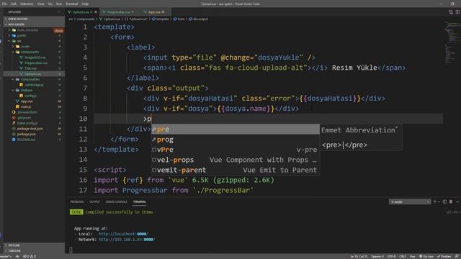461x259 pixels.
Task: Choose the 'pre' Emmet suggestion
Action: (236, 129)
